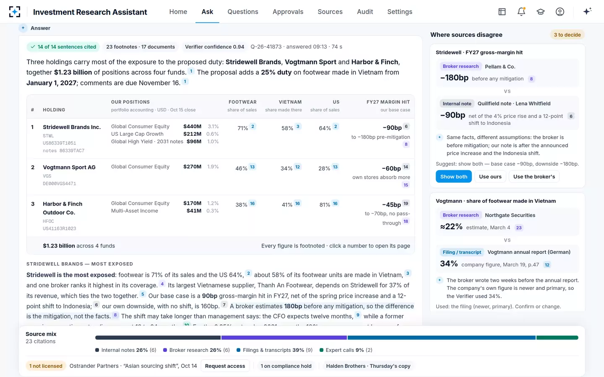Open footnote 6 beside Quillfield −90bp figure

[571, 116]
